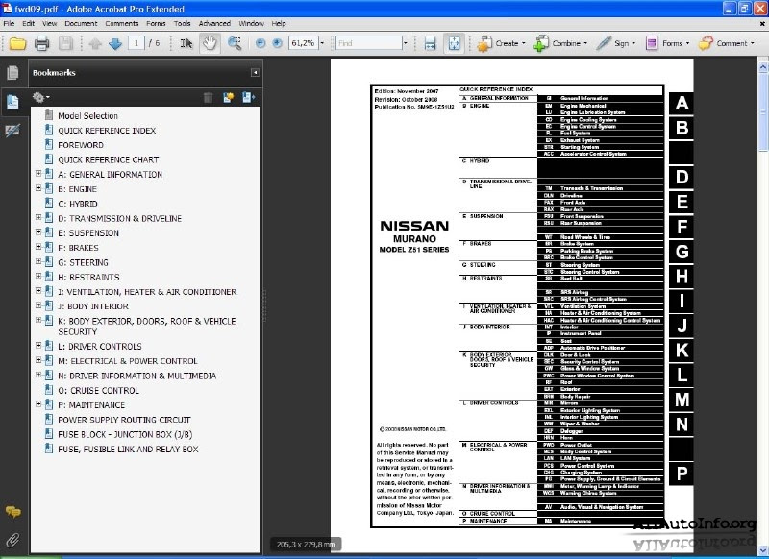
Task: Expand the L: DRIVER CONTROLS bookmark
Action: point(38,346)
